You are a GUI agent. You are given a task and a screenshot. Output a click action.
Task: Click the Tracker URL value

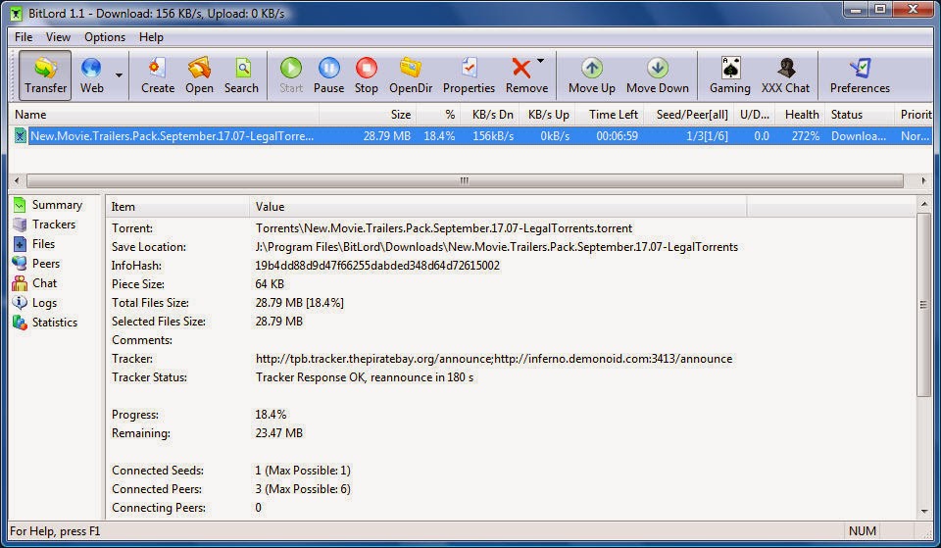pos(494,359)
